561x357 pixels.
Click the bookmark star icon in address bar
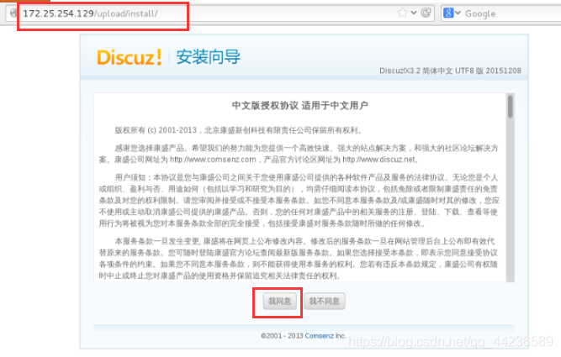(x=403, y=13)
